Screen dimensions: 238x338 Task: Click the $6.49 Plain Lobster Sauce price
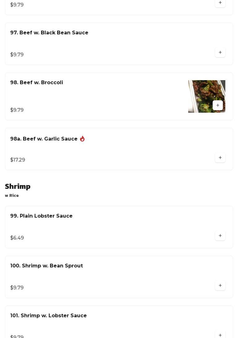click(17, 238)
